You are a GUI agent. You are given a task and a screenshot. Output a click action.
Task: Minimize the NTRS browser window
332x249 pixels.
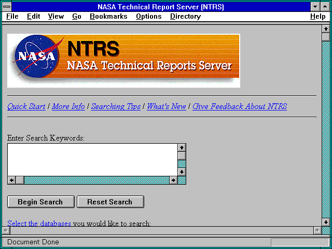[315, 7]
